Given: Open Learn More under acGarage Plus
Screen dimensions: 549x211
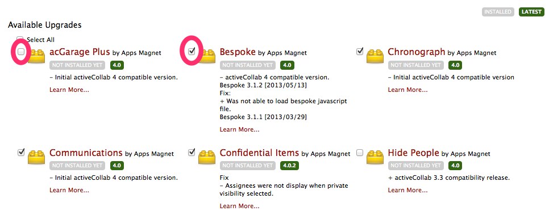Looking at the screenshot, I should (69, 90).
